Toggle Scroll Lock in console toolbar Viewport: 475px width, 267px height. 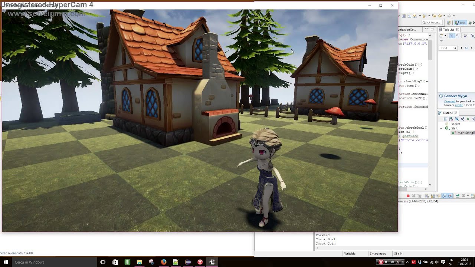433,196
